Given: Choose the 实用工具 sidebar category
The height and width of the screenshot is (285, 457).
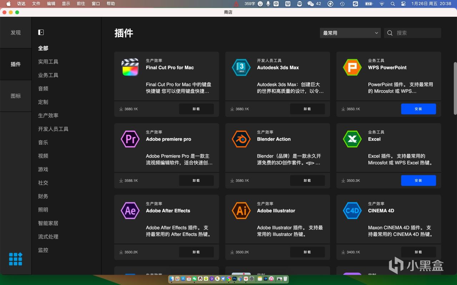Looking at the screenshot, I should tap(48, 62).
